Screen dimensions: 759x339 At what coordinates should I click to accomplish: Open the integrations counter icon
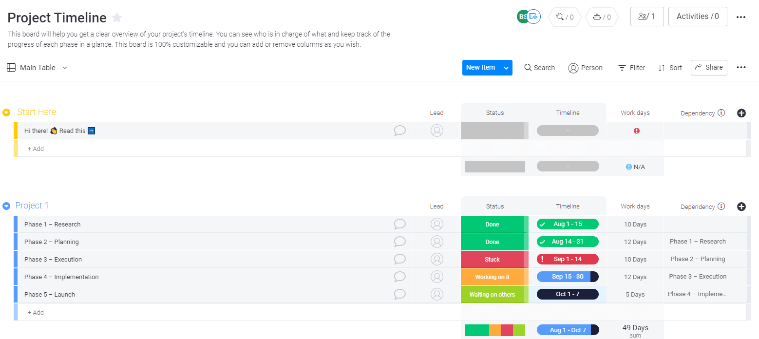tap(565, 17)
